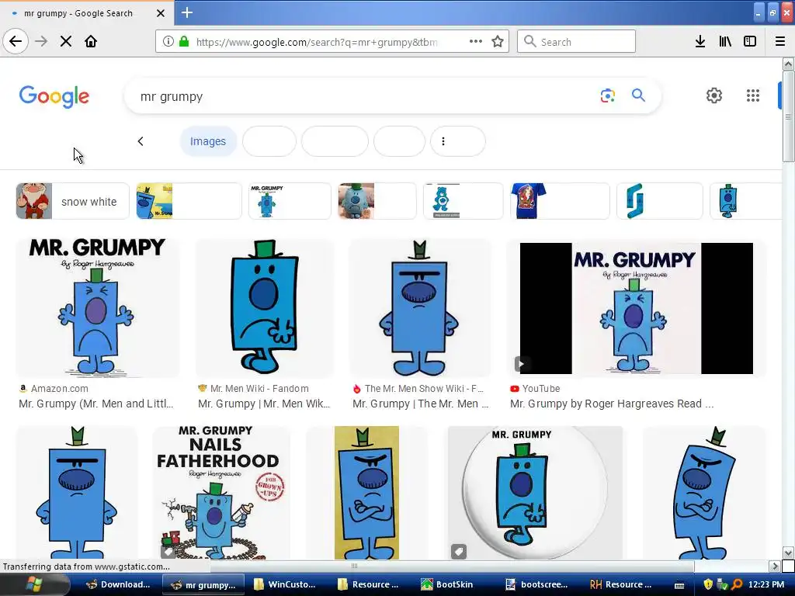The image size is (795, 596).
Task: Search by image using the camera lens icon
Action: tap(607, 95)
